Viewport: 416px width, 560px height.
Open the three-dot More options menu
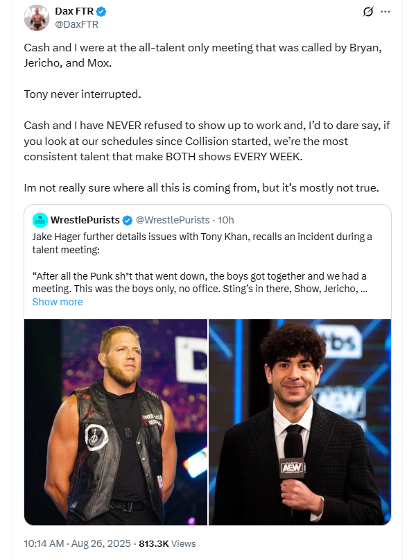pyautogui.click(x=386, y=12)
